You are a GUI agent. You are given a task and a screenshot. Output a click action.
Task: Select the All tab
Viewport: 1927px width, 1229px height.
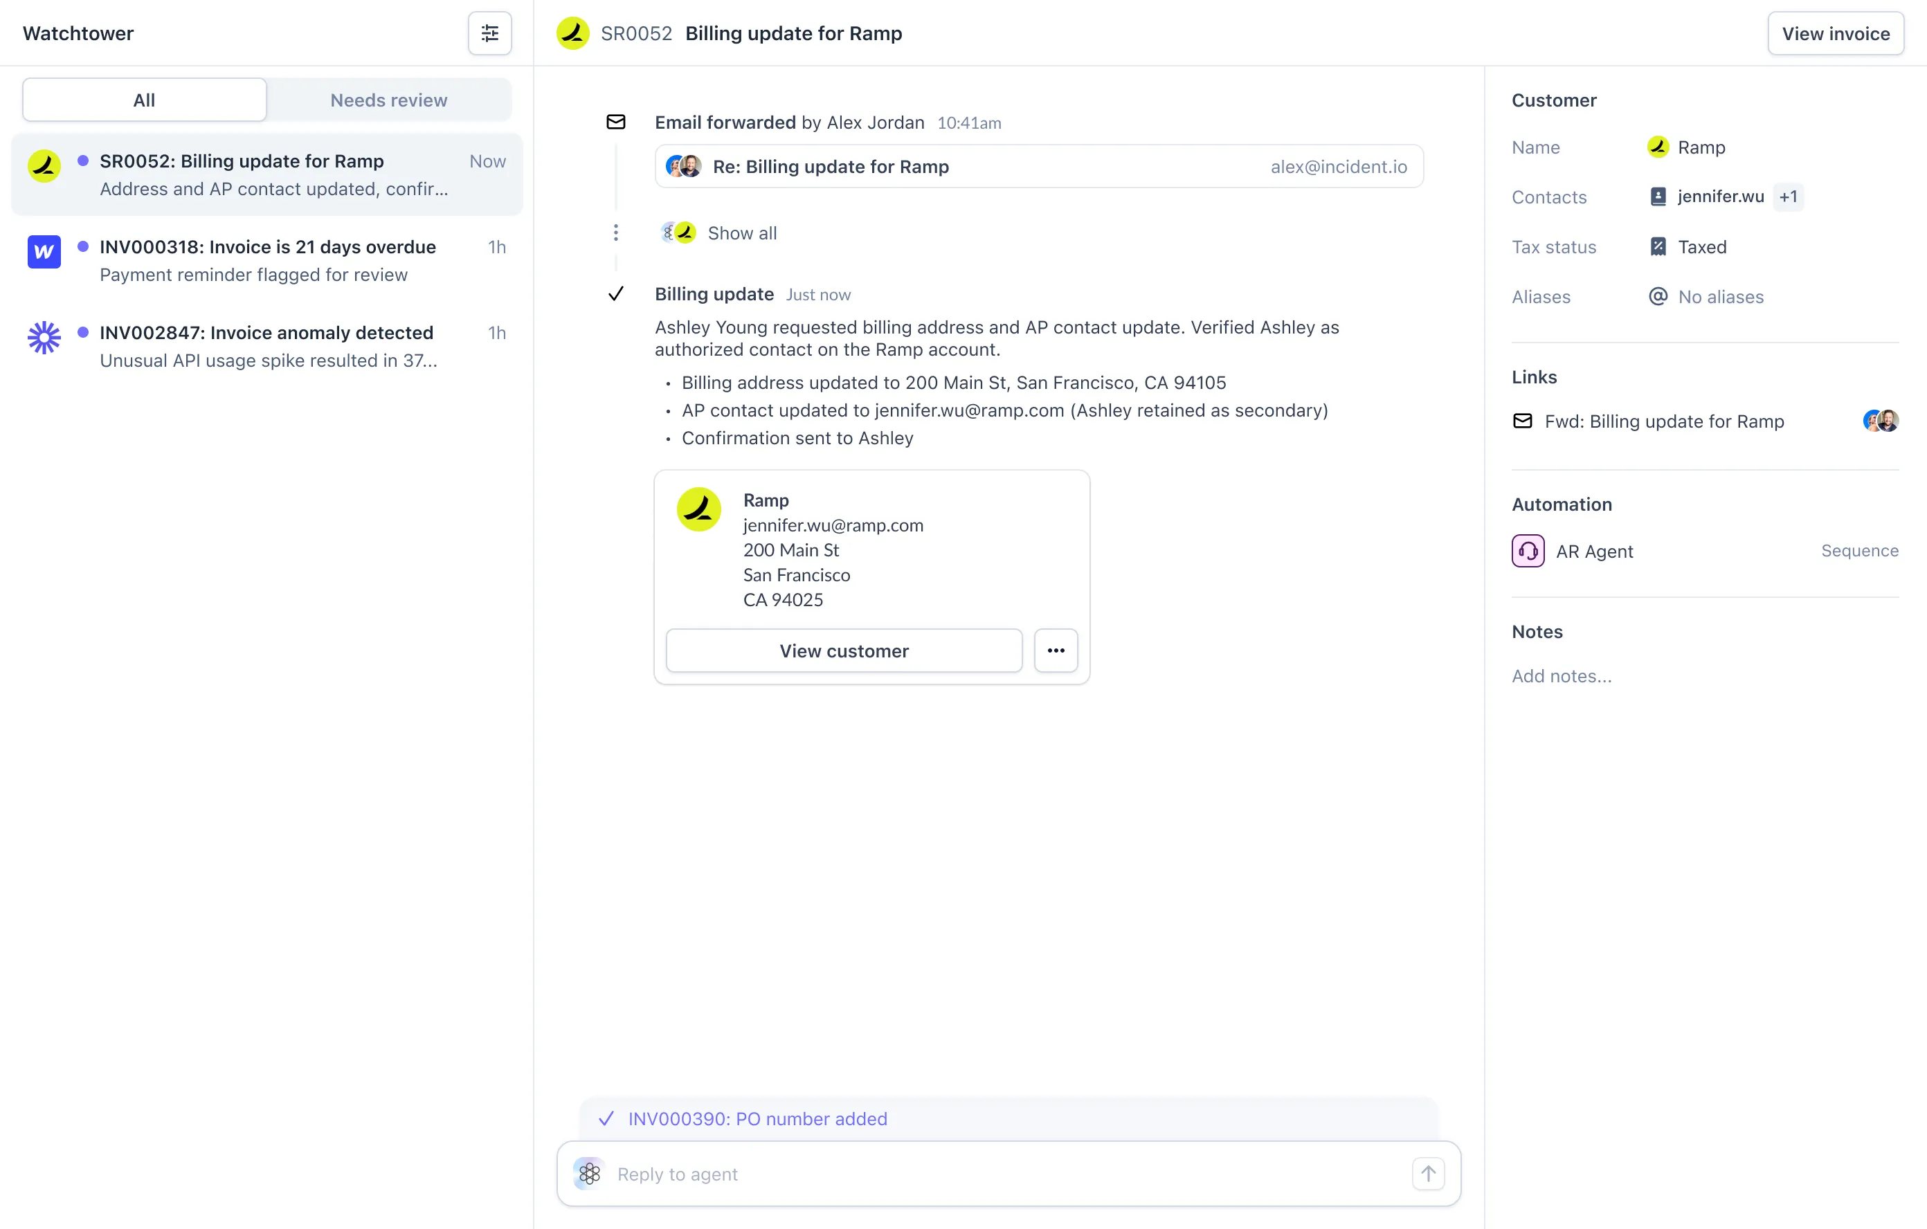pyautogui.click(x=144, y=100)
